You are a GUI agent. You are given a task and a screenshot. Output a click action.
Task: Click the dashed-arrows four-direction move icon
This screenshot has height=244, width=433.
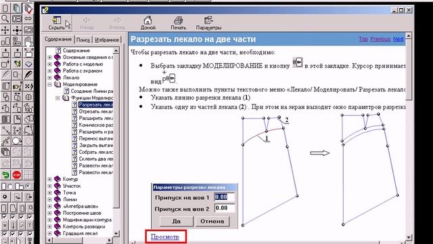click(x=5, y=30)
